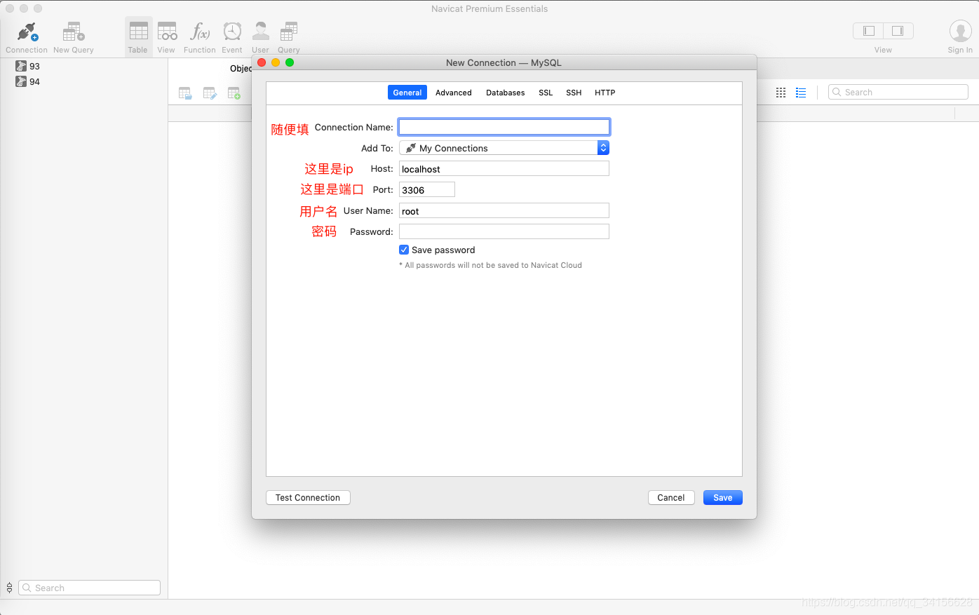Image resolution: width=979 pixels, height=615 pixels.
Task: Select the Table objects icon
Action: pos(139,32)
